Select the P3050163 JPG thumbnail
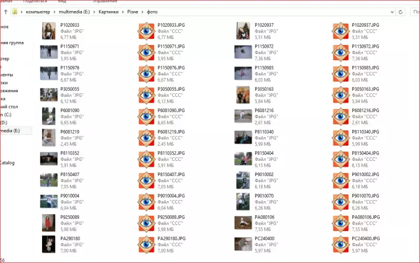The width and height of the screenshot is (420, 263). tap(243, 95)
